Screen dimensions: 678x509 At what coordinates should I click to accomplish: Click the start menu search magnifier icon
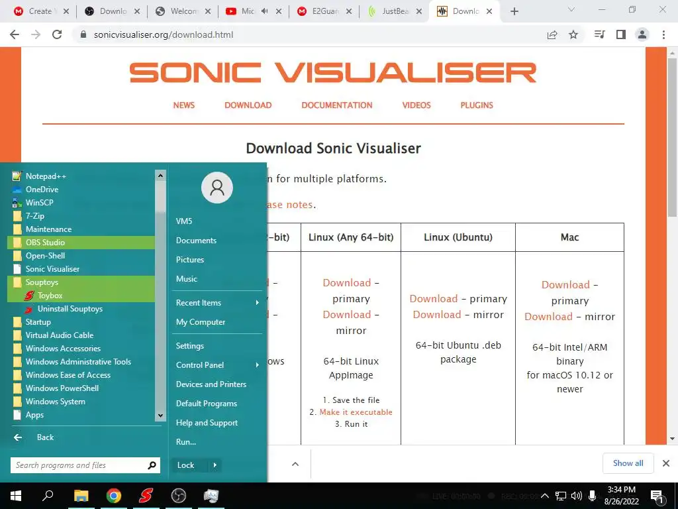(152, 465)
